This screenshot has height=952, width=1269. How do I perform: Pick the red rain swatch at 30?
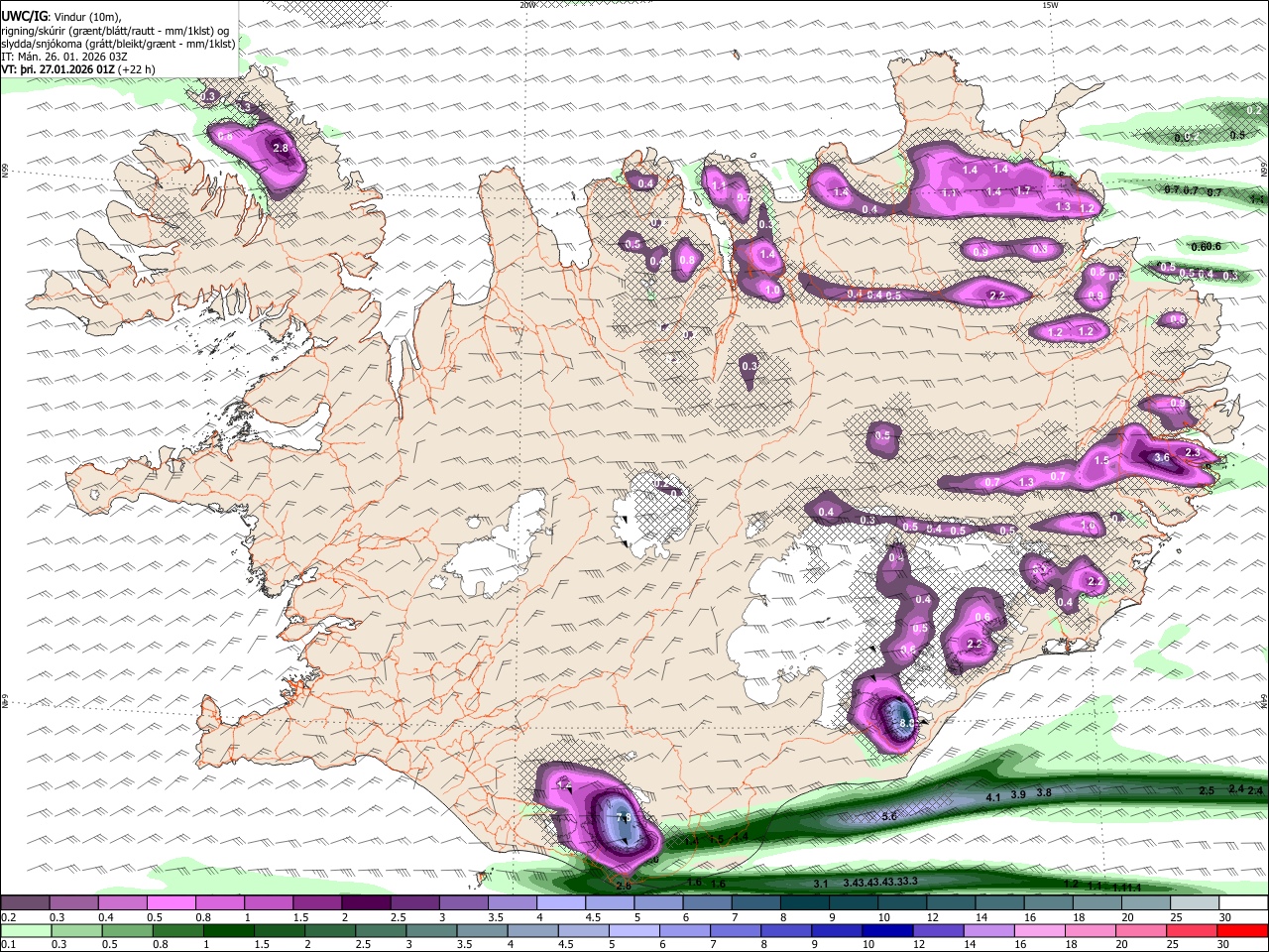click(1242, 930)
